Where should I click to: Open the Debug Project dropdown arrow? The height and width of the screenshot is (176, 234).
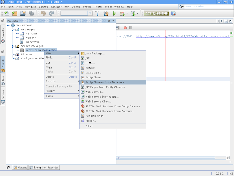click(127, 13)
